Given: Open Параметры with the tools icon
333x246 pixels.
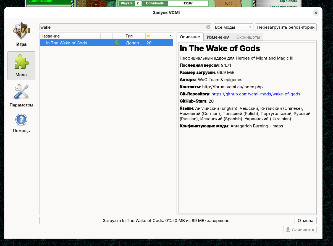Looking at the screenshot, I should pyautogui.click(x=21, y=96).
